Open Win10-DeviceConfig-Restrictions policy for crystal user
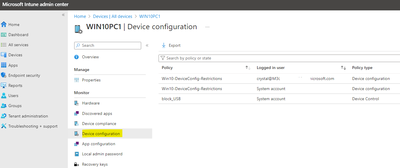This screenshot has height=168, width=400. click(x=192, y=79)
